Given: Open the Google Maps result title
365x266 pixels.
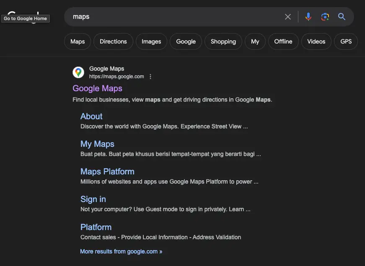Looking at the screenshot, I should point(97,89).
